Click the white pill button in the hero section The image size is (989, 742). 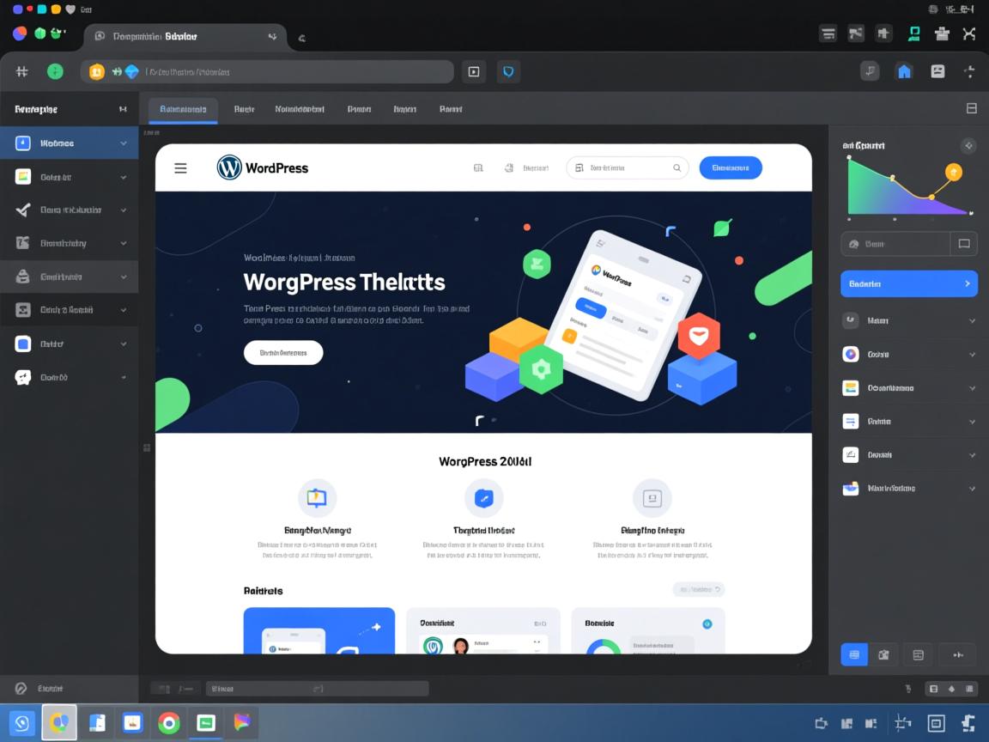coord(283,352)
